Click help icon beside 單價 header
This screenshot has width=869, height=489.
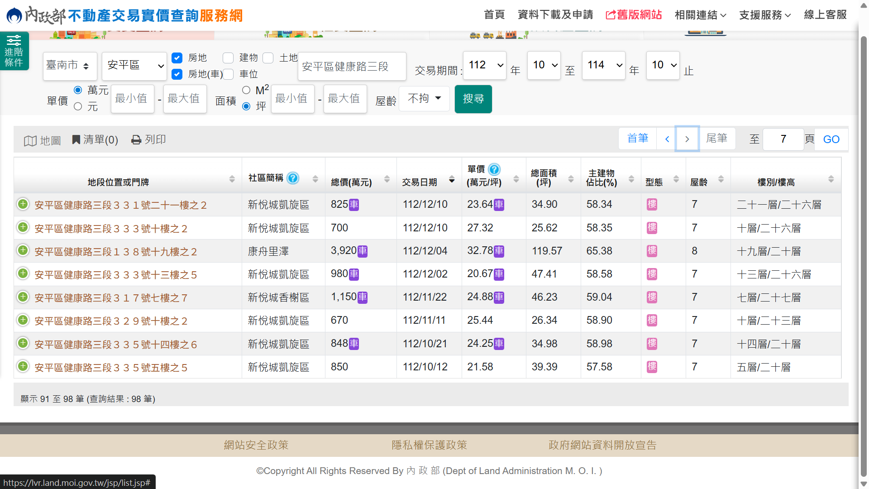pos(494,169)
